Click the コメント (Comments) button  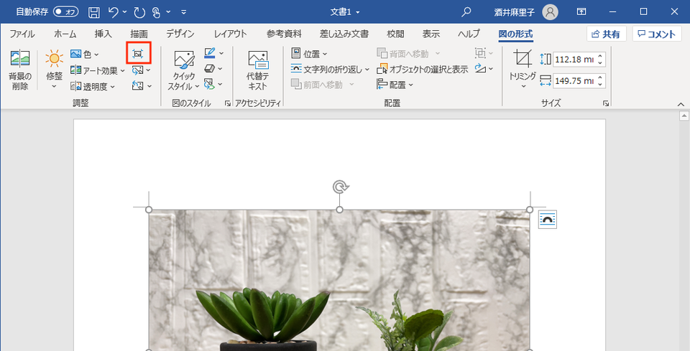[x=657, y=34]
